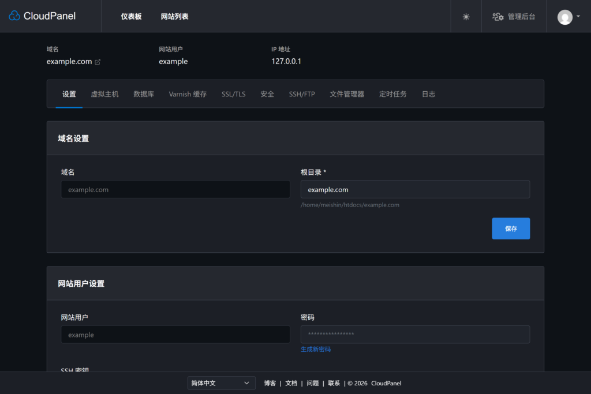Open 管理后台 admin area
This screenshot has height=394, width=591.
point(514,17)
